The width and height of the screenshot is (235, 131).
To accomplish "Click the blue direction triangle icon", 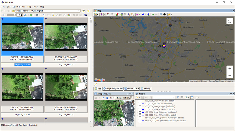I will coord(143,14).
